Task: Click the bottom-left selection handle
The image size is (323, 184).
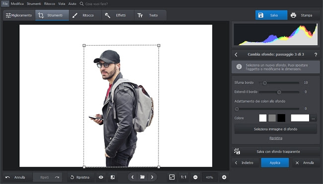Action: pos(84,167)
